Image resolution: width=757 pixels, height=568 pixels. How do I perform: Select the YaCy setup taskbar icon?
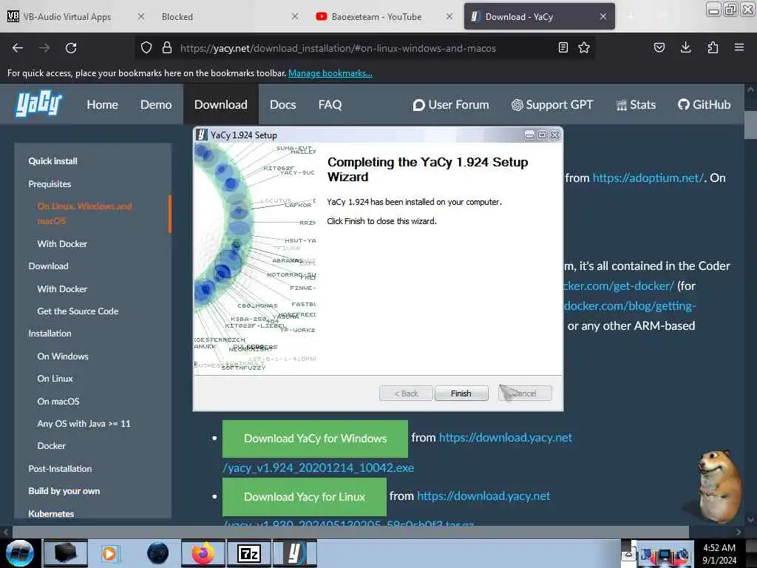tap(295, 553)
